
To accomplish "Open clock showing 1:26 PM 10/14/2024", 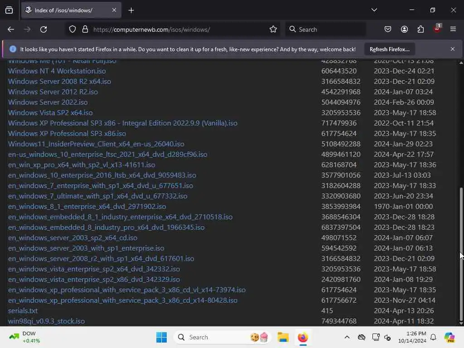I will tap(412, 337).
